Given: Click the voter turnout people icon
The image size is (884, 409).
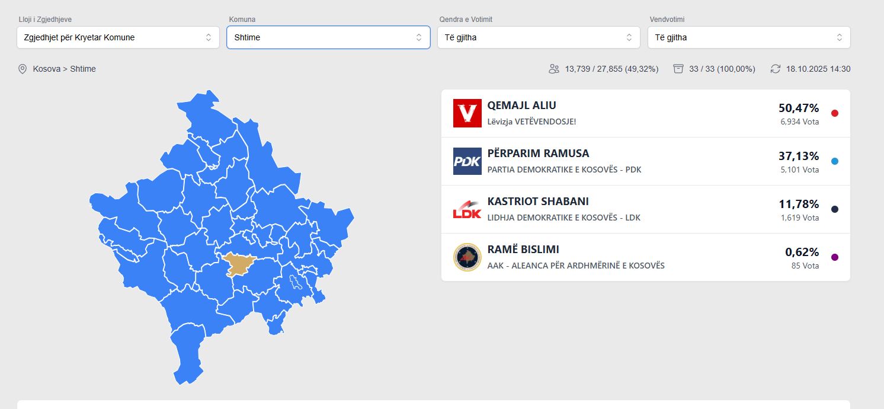Looking at the screenshot, I should pos(554,69).
